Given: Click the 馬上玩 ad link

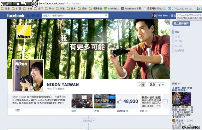Looking at the screenshot, I should coord(180,121).
